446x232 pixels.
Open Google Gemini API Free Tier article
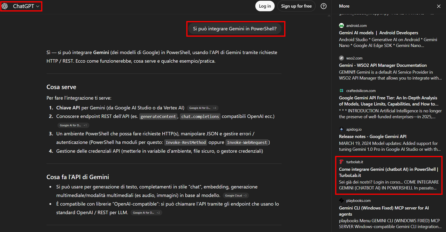pyautogui.click(x=389, y=101)
